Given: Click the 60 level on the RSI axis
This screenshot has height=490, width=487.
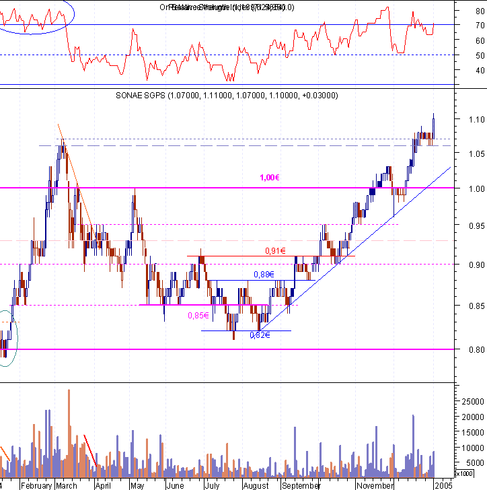Looking at the screenshot, I should (480, 40).
